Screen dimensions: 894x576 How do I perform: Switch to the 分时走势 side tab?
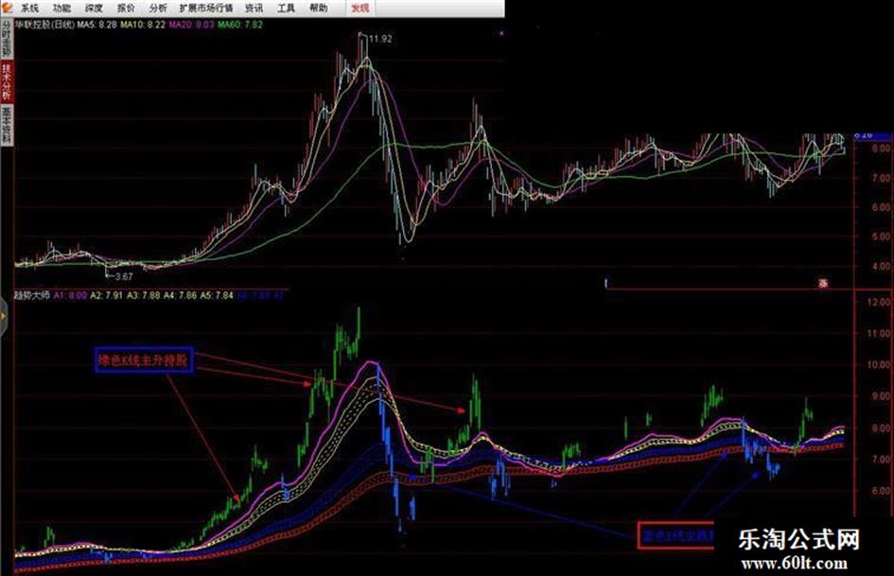click(x=7, y=39)
